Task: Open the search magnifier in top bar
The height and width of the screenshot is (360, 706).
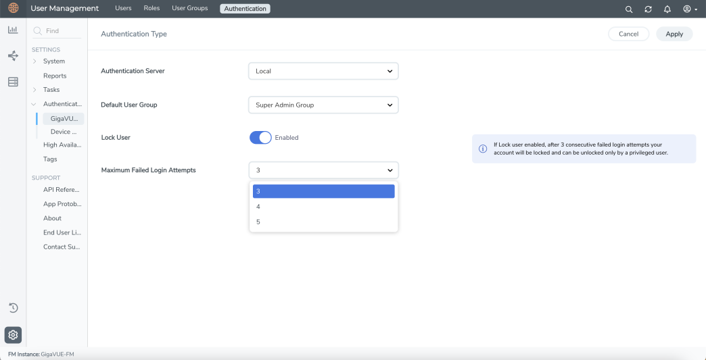Action: click(629, 9)
